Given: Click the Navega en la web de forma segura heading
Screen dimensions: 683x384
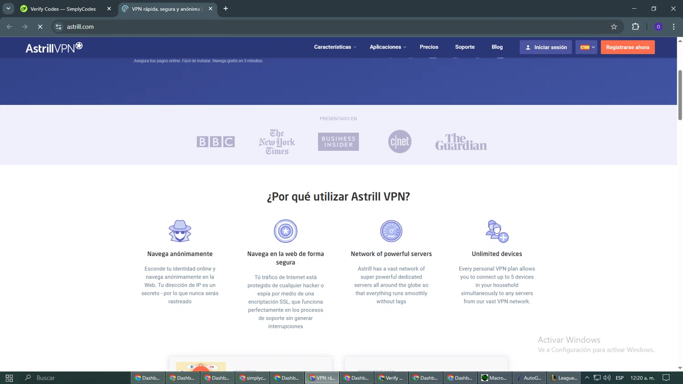Looking at the screenshot, I should point(285,258).
